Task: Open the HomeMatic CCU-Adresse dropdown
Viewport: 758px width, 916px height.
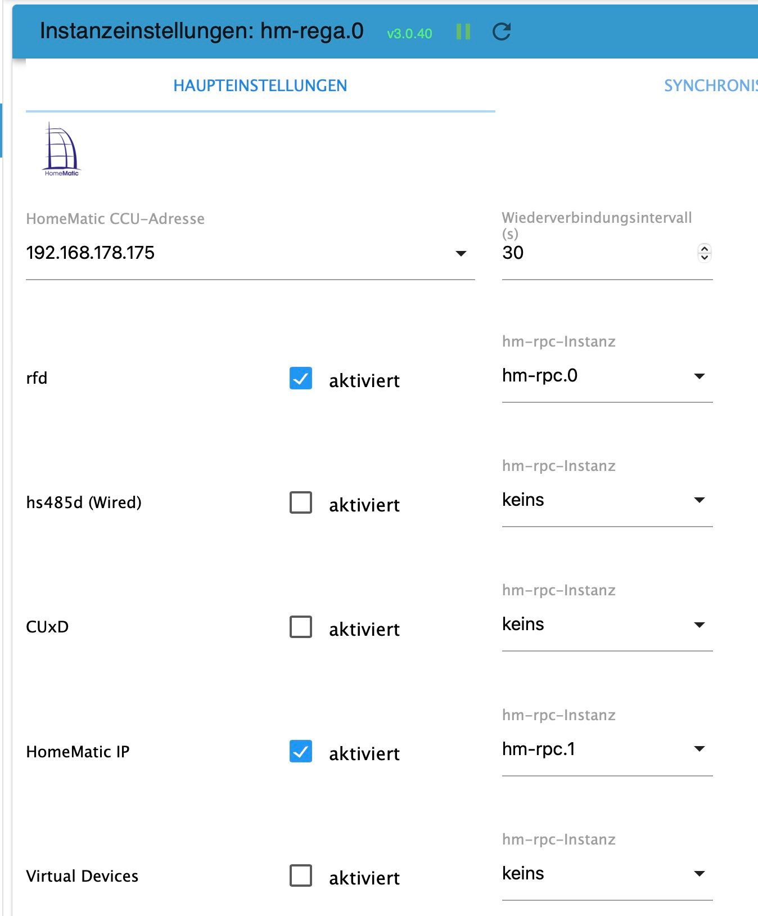Action: coord(461,254)
